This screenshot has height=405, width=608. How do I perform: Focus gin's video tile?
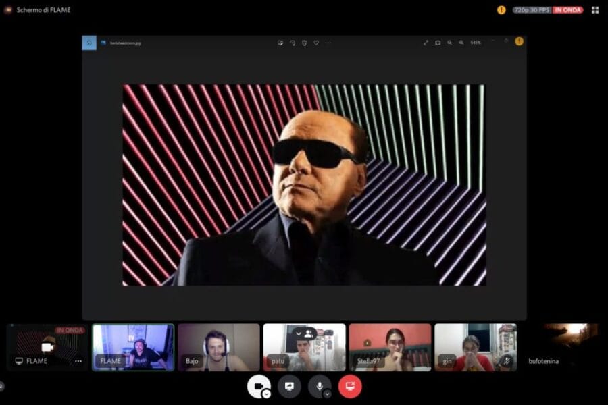click(476, 348)
